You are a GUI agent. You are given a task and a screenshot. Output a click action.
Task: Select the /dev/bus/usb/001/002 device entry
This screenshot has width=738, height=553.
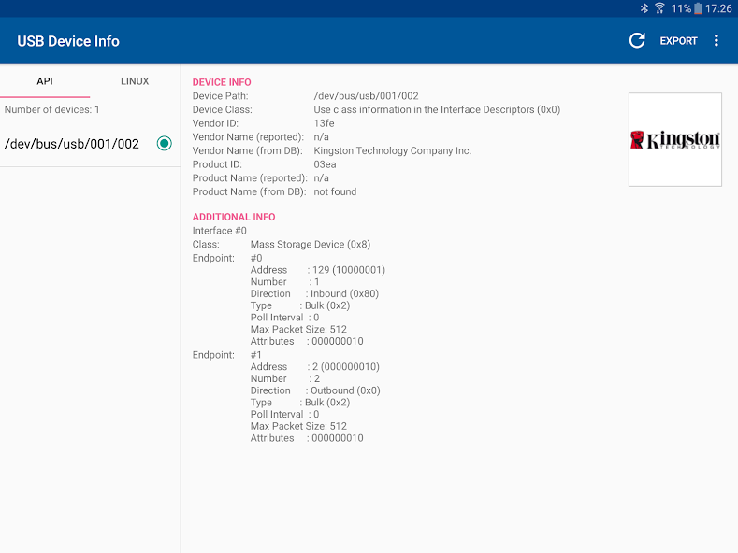click(72, 144)
